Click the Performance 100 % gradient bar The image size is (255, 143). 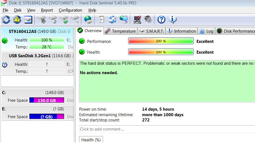[161, 41]
